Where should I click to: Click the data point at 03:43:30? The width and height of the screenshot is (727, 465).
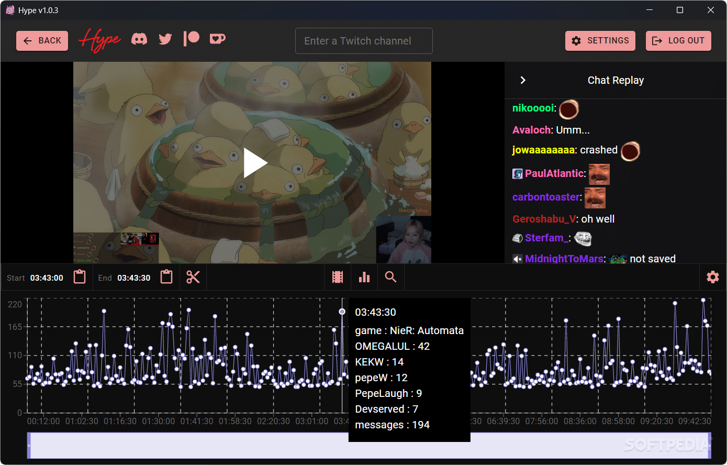(342, 312)
